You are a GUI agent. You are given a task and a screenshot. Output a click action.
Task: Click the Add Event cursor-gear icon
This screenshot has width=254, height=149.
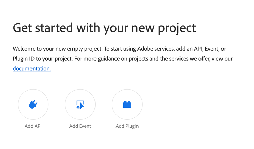point(80,105)
